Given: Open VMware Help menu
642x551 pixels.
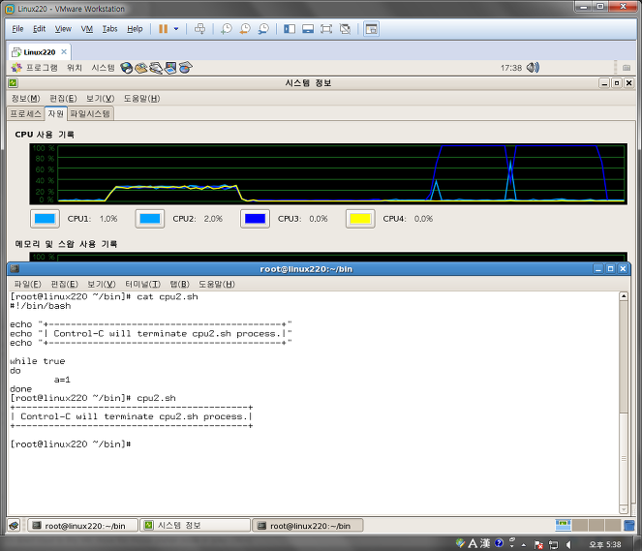Looking at the screenshot, I should coord(135,29).
